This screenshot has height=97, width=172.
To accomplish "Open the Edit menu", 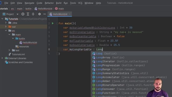I will [x=13, y=3].
